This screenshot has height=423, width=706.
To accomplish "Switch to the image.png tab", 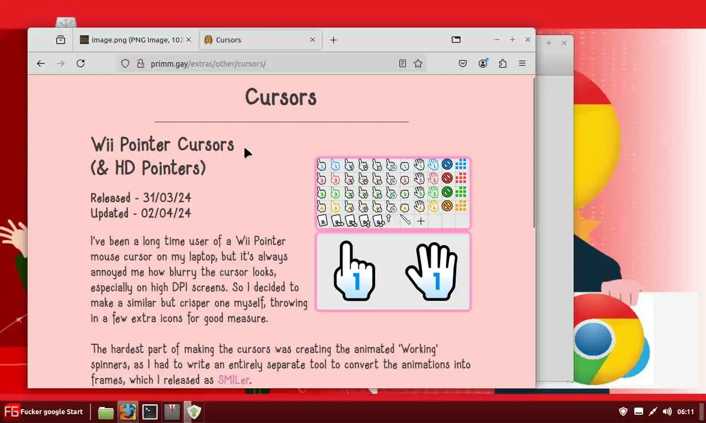I will [136, 40].
